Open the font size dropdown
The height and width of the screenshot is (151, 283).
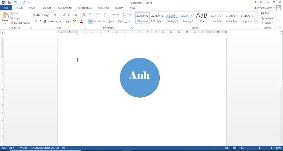[61, 15]
